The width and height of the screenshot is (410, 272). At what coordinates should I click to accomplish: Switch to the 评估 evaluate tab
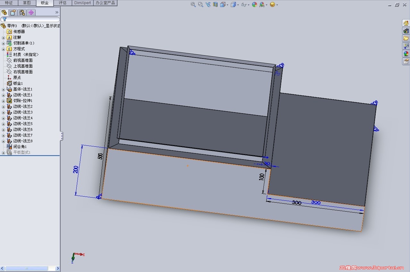click(63, 3)
